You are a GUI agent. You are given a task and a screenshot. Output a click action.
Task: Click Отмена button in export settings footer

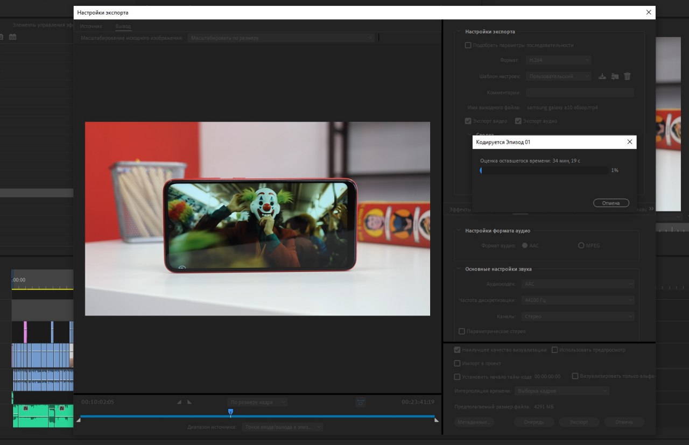624,422
